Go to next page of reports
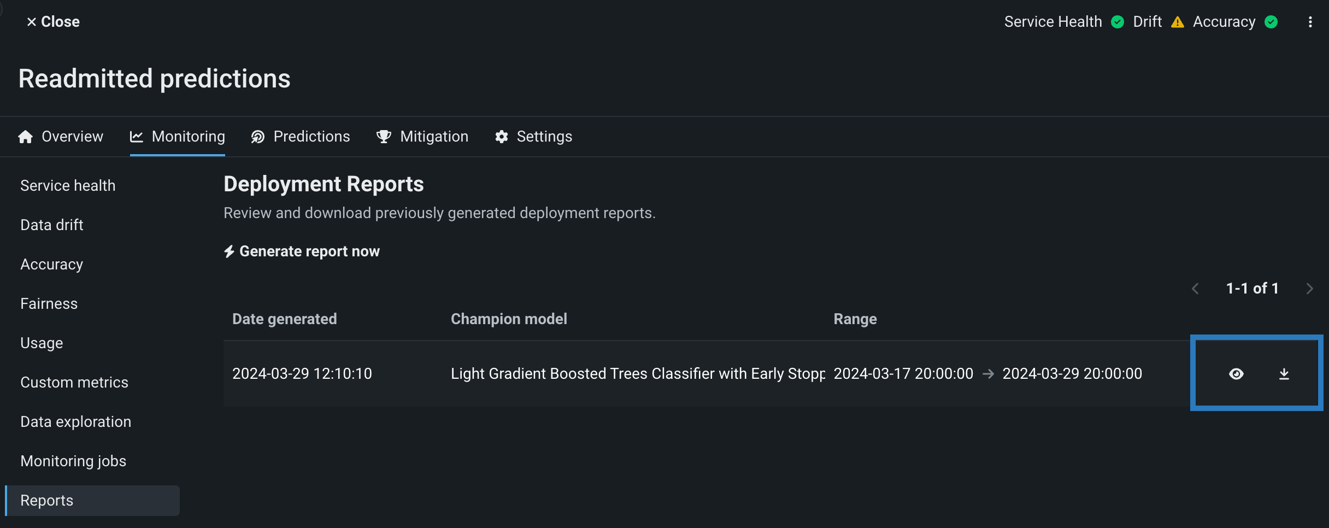 pos(1309,289)
